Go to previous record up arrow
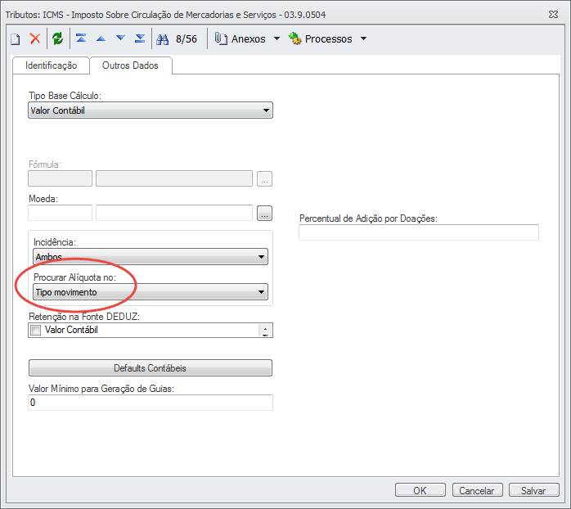The width and height of the screenshot is (571, 509). point(101,38)
